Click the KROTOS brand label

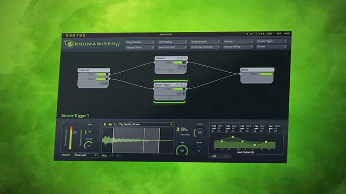tap(76, 36)
